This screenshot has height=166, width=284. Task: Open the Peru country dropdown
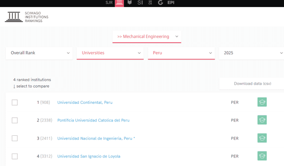pos(181,53)
